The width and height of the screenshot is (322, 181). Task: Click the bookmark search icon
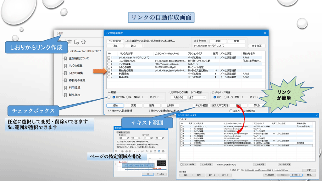[x=83, y=42]
